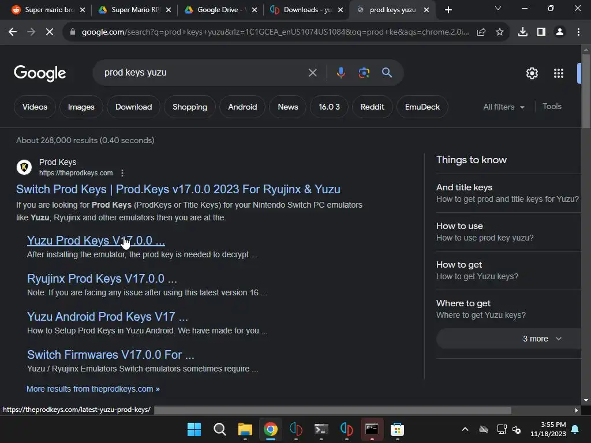Open the Tools search options
The width and height of the screenshot is (591, 443).
pos(552,107)
